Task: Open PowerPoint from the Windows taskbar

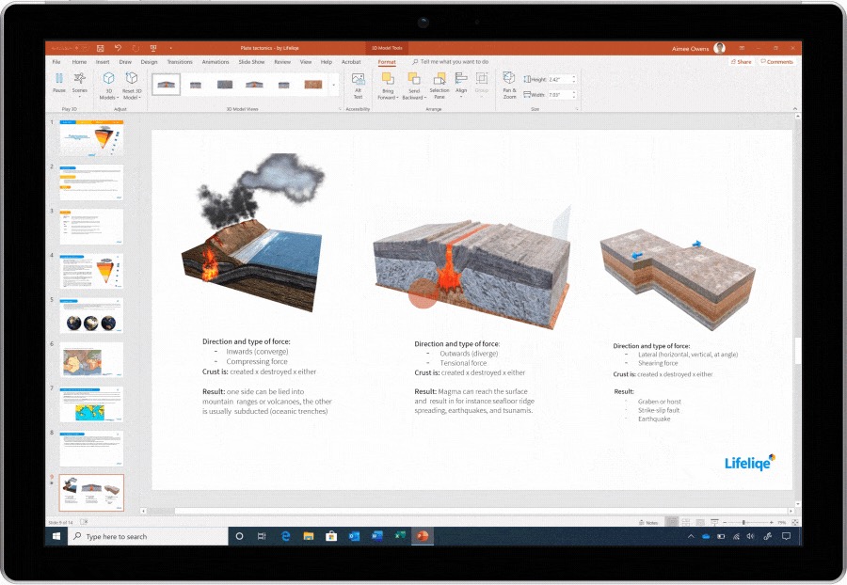Action: click(423, 536)
